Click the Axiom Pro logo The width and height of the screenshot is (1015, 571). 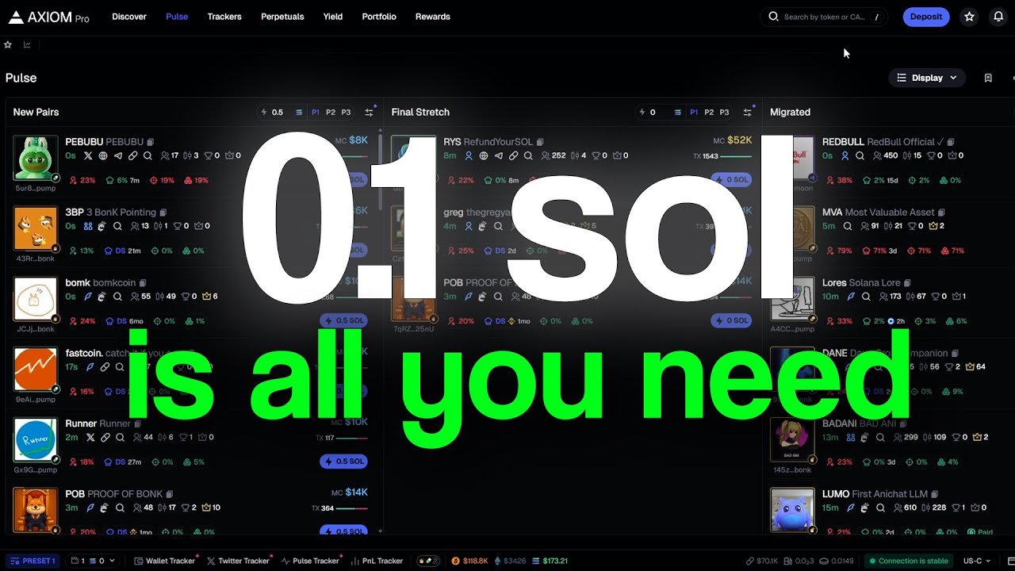pyautogui.click(x=49, y=17)
